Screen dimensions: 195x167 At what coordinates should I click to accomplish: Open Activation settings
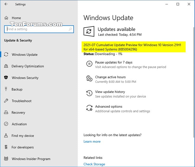(x=19, y=124)
